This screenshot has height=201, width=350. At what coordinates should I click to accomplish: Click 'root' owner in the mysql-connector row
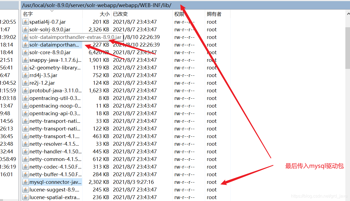(x=212, y=182)
